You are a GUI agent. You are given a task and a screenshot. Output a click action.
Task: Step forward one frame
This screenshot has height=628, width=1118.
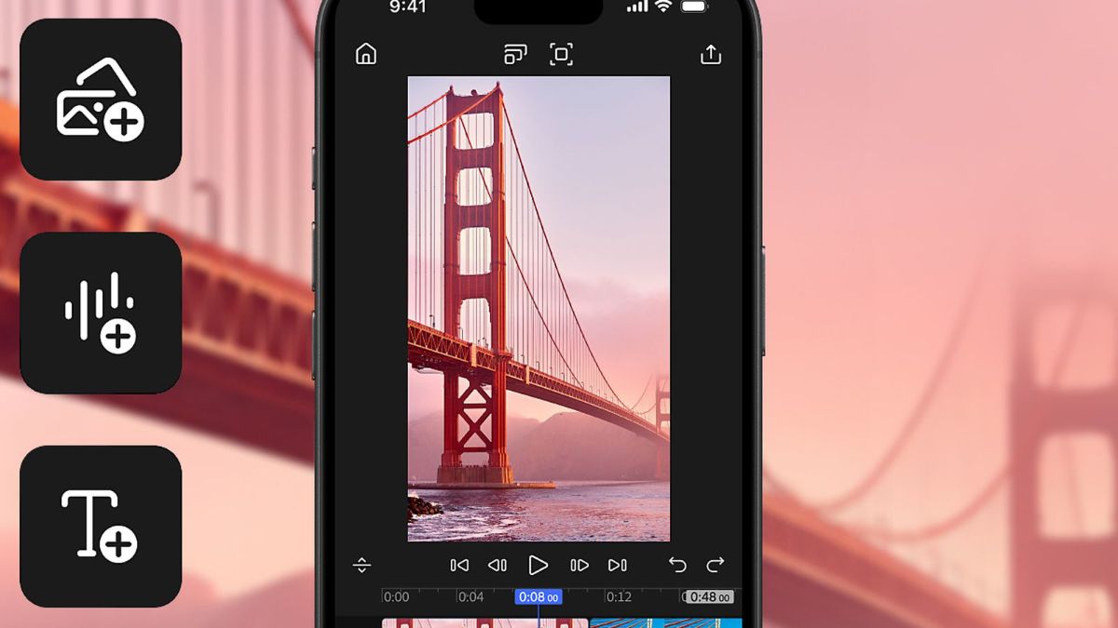point(579,565)
